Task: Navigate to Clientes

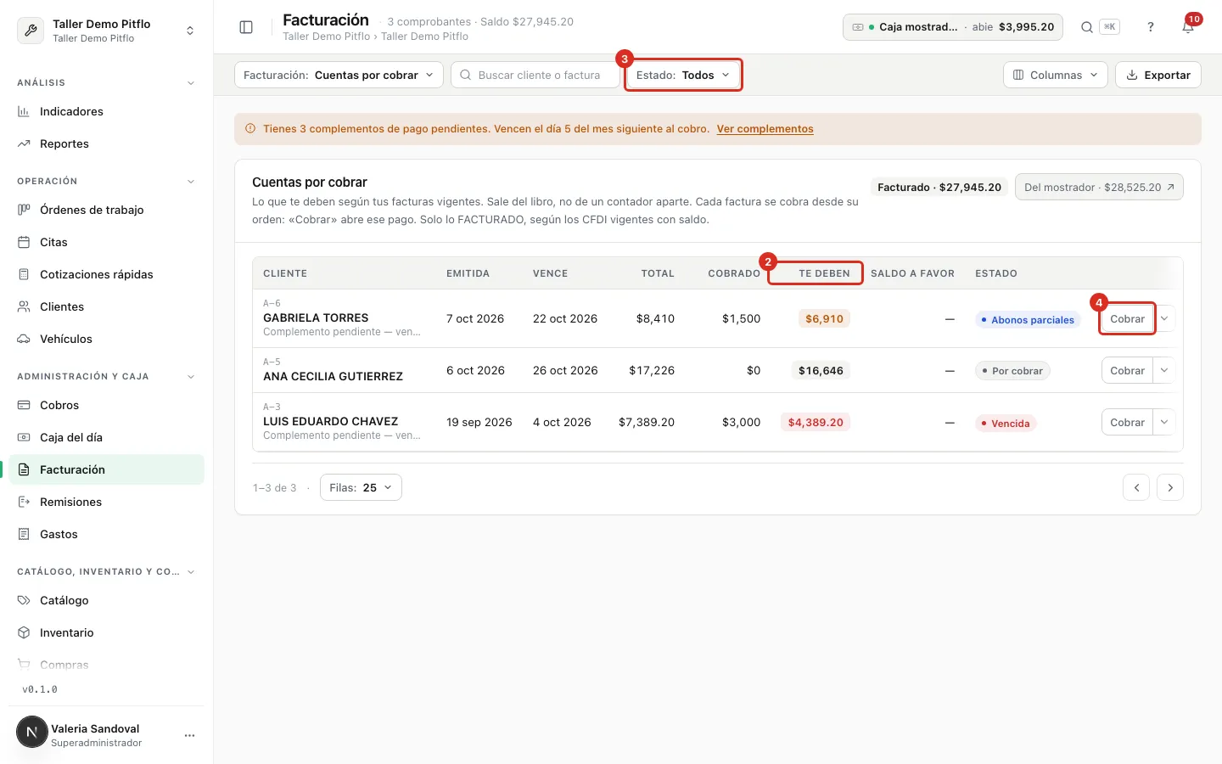Action: pos(106,306)
